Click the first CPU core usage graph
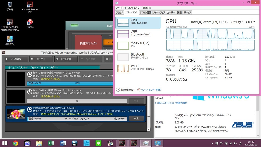261x147 pixels. pyautogui.click(x=188, y=34)
